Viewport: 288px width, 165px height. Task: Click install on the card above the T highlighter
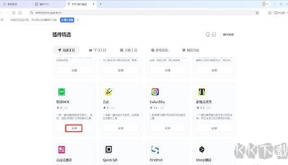[214, 70]
